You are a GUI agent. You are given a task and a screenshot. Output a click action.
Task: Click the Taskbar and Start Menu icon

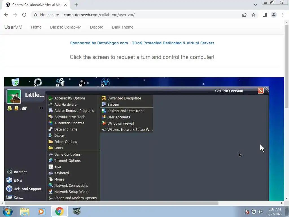[x=104, y=111]
